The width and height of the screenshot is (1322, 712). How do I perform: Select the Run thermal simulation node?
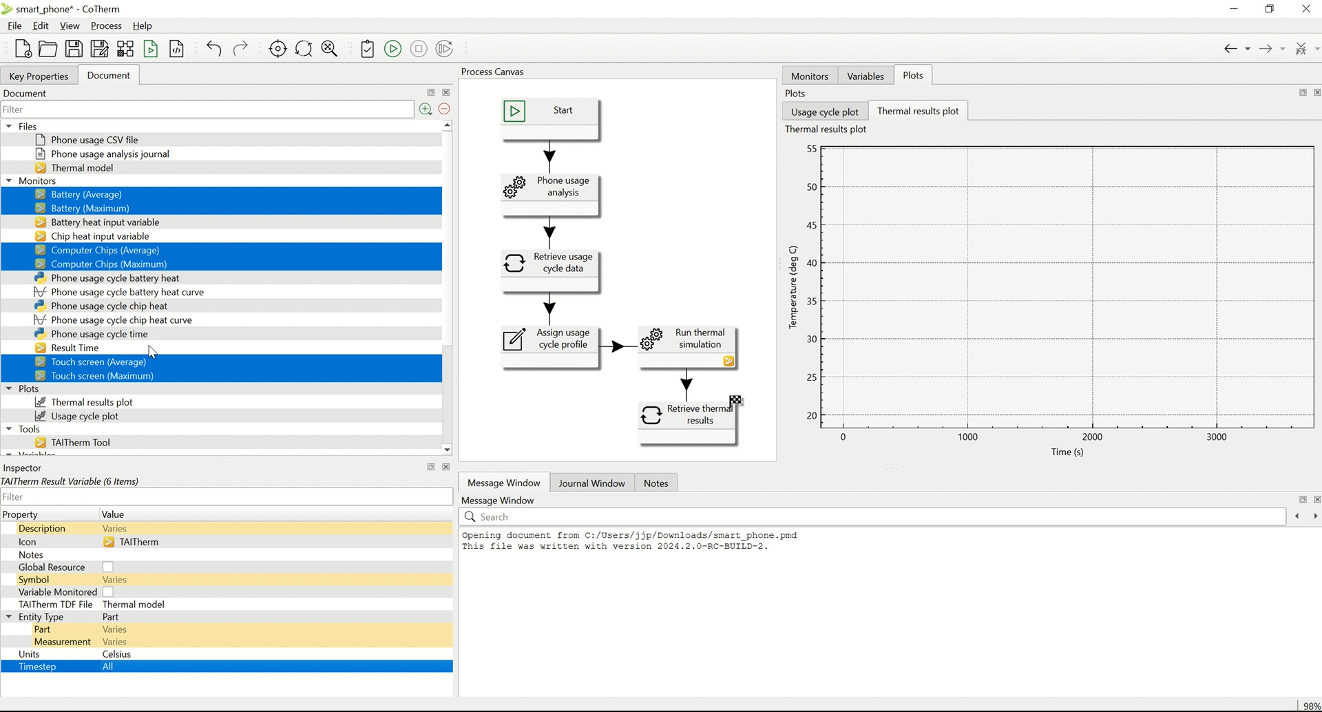click(x=687, y=348)
